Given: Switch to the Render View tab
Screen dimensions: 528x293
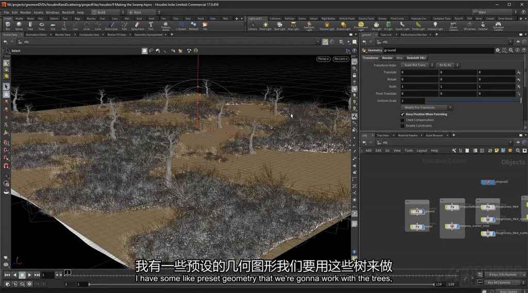Looking at the screenshot, I should coord(62,34).
